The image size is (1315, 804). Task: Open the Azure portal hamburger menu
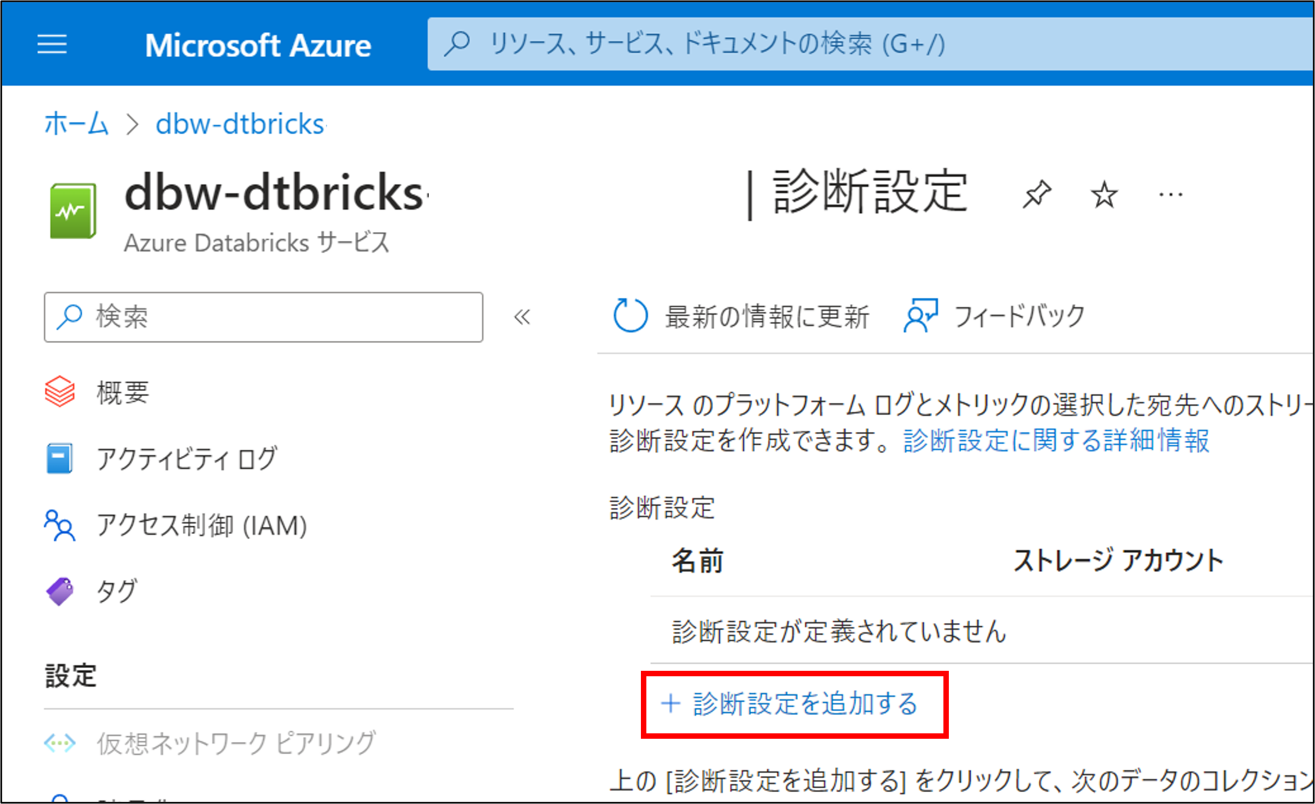[52, 44]
